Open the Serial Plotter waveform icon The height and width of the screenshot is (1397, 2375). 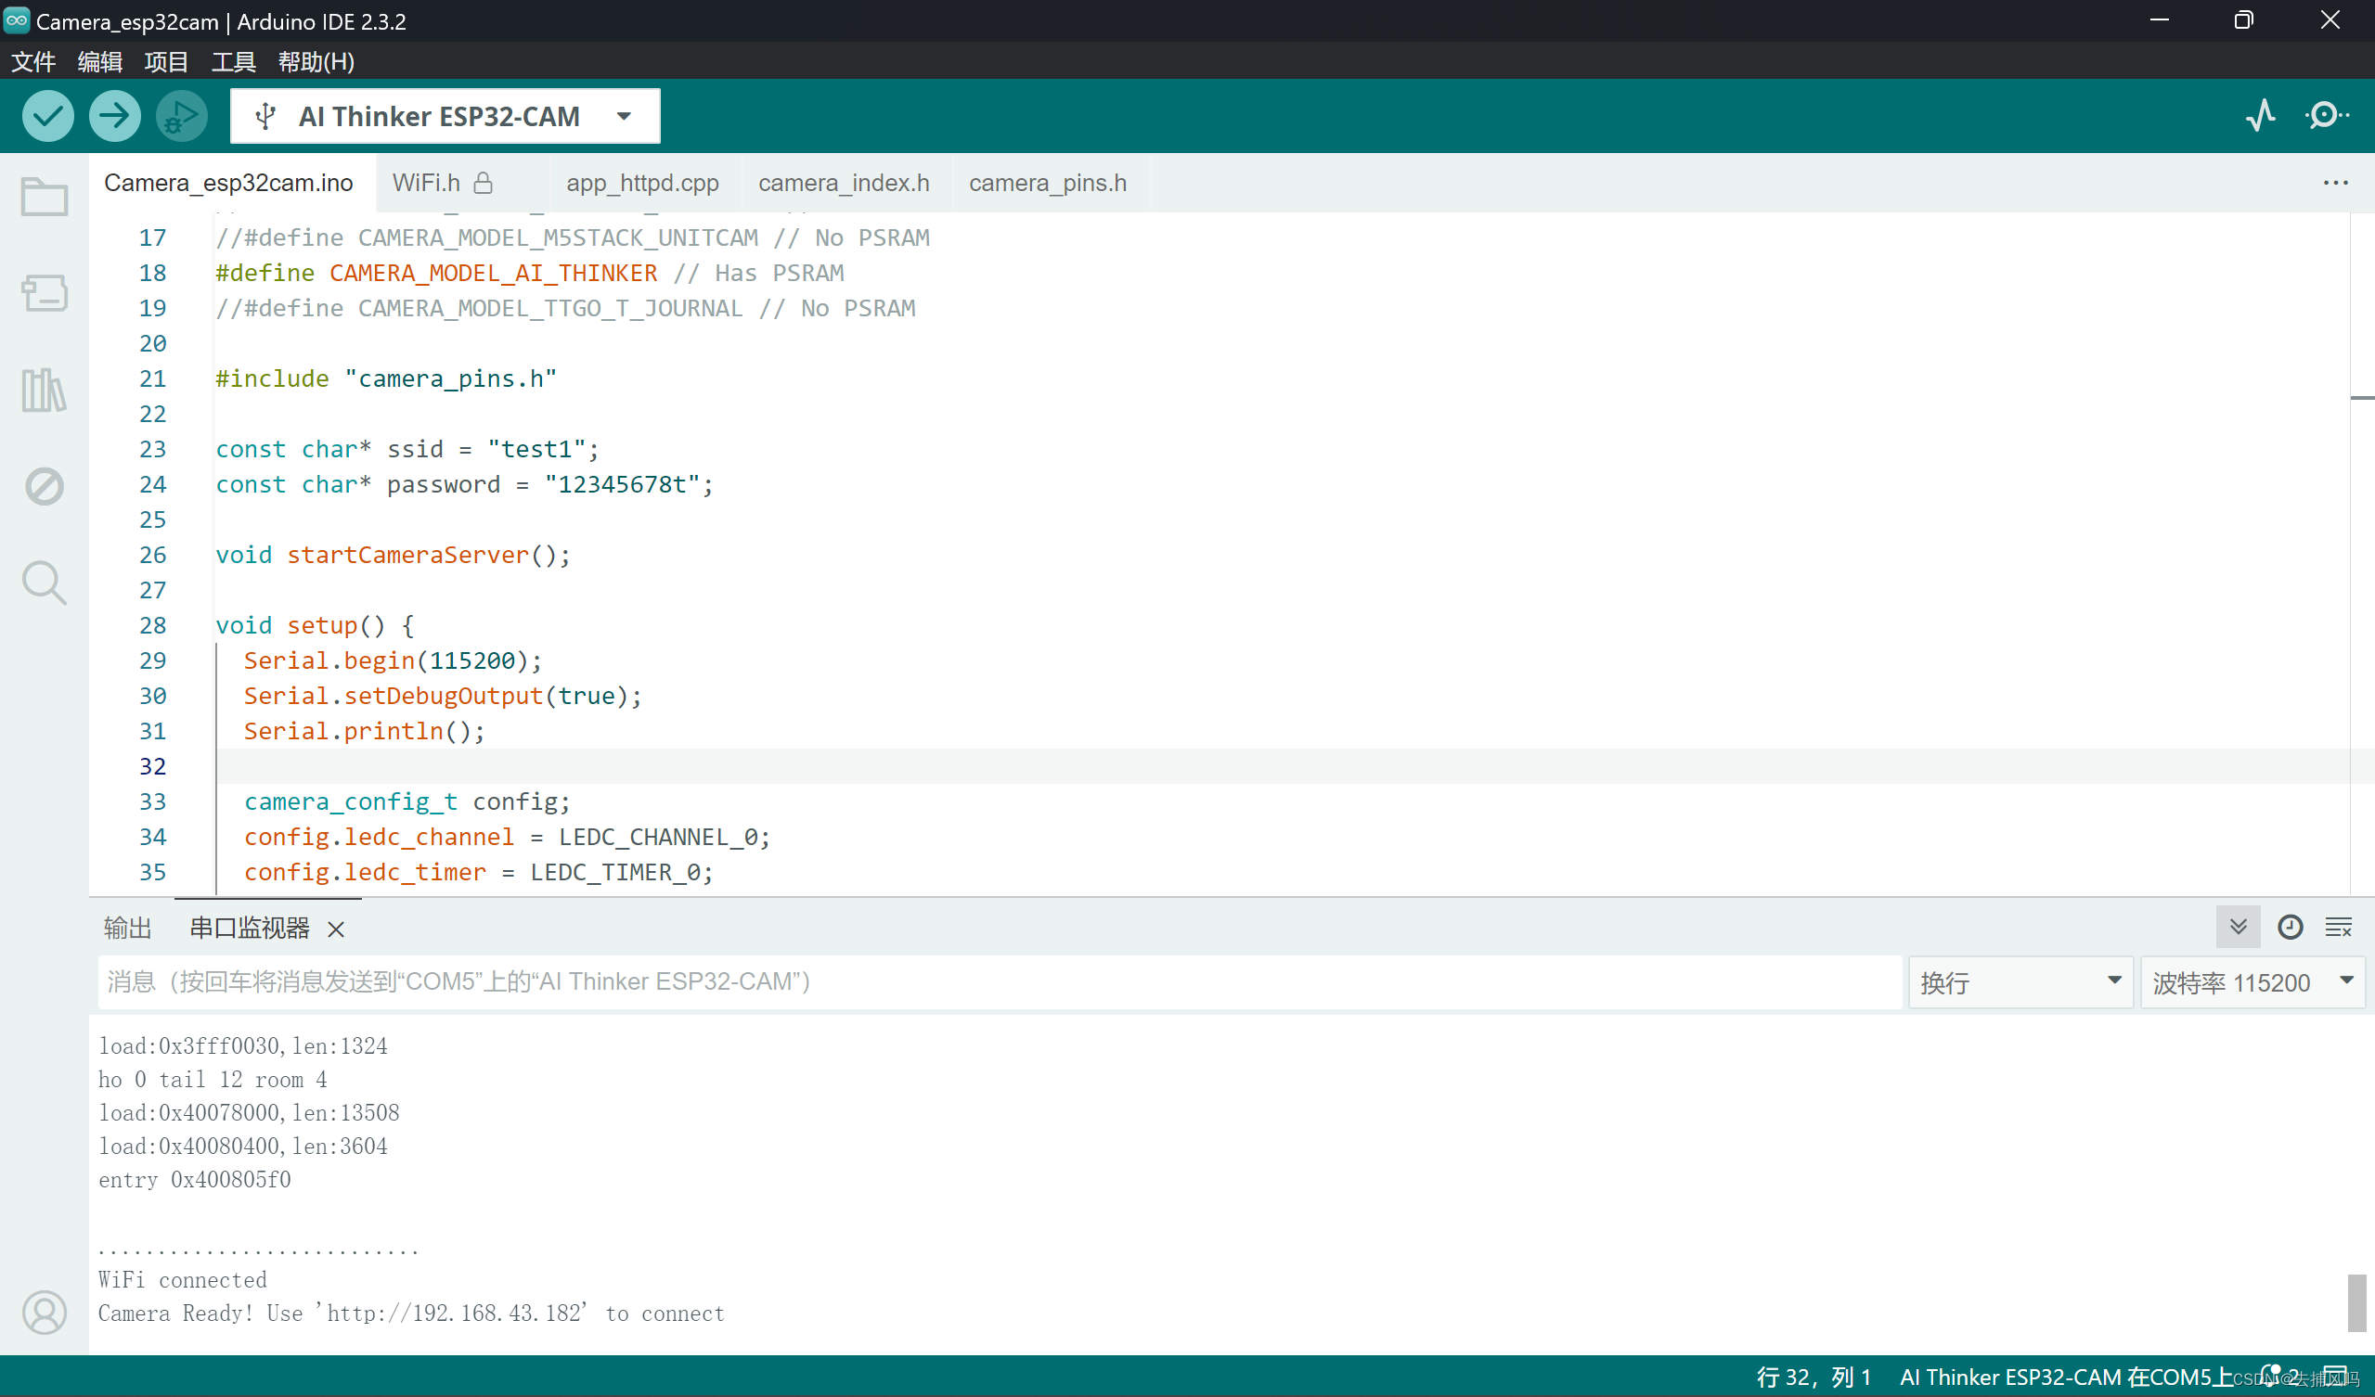tap(2260, 116)
